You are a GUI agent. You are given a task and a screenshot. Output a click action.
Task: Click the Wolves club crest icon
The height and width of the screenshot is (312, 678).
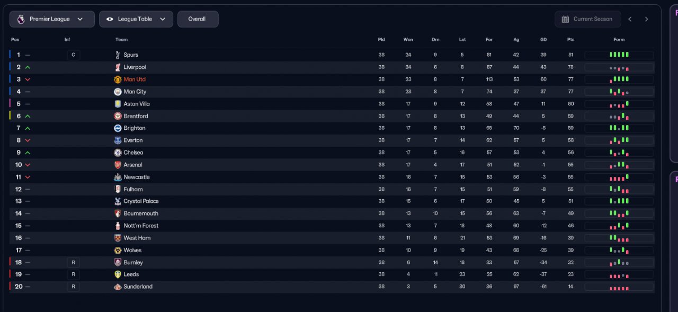pos(118,250)
